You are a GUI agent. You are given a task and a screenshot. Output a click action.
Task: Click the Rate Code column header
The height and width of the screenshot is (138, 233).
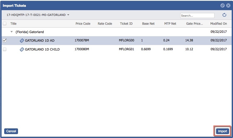105,24
